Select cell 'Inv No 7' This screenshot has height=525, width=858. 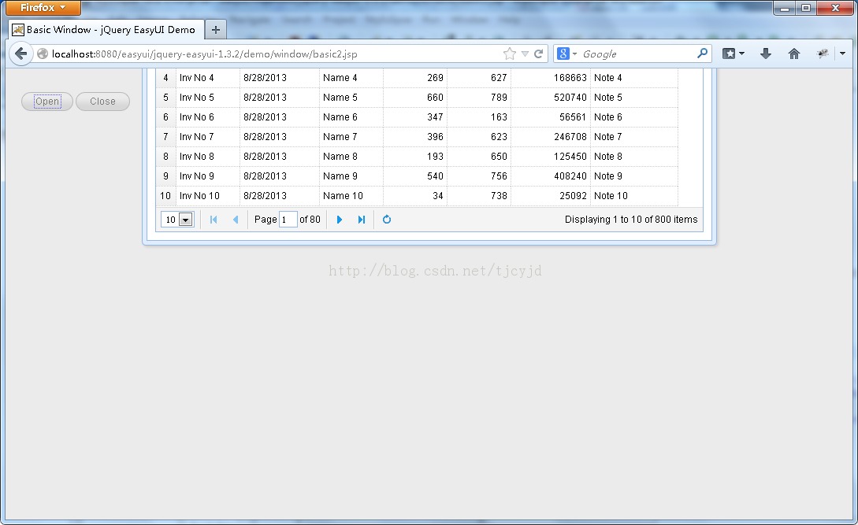pyautogui.click(x=208, y=137)
